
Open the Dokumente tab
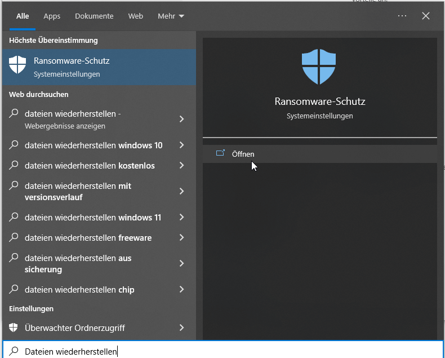[x=94, y=16]
